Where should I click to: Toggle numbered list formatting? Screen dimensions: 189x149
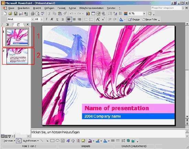tap(86, 19)
